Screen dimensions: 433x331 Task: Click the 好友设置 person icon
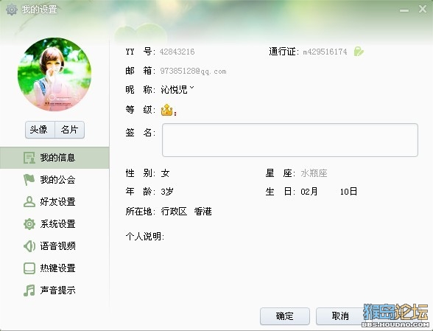(x=29, y=202)
